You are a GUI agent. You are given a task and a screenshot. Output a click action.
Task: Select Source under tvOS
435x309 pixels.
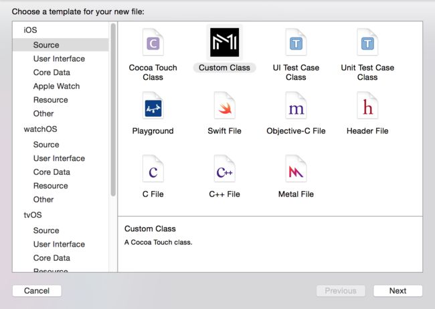click(46, 231)
